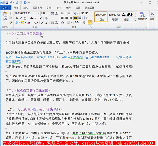Click the Center alignment icon
The width and height of the screenshot is (158, 146).
click(x=67, y=18)
